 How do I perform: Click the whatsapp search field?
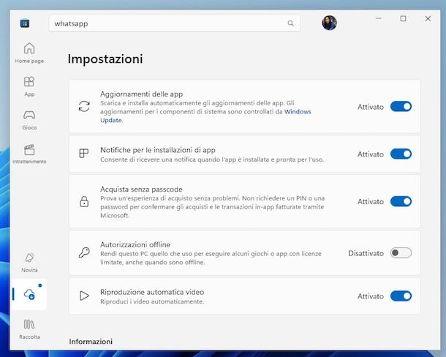click(174, 23)
